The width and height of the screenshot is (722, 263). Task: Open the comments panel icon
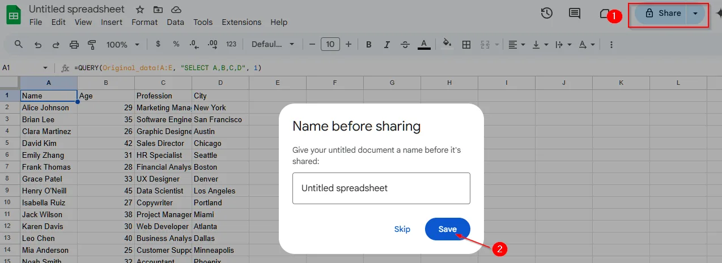575,14
